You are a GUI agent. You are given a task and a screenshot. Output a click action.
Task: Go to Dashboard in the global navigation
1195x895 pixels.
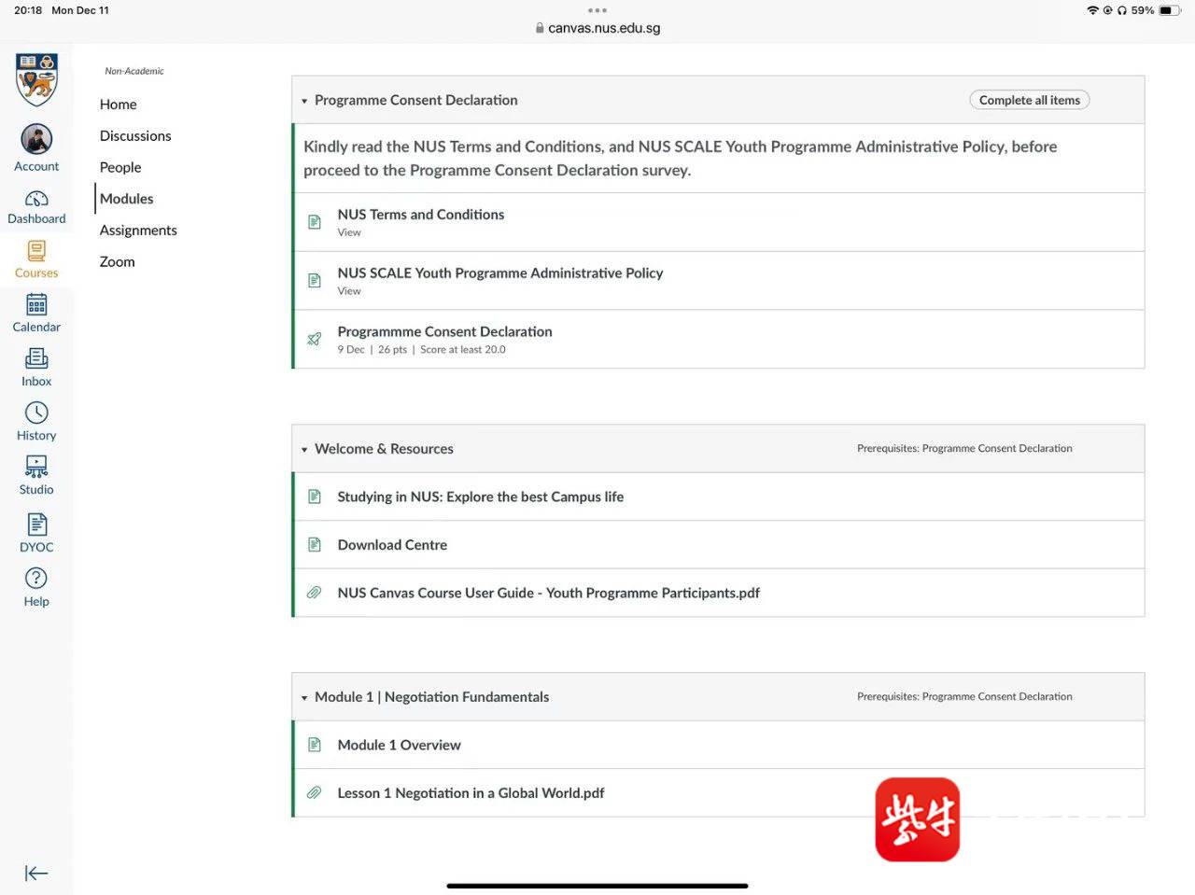point(36,207)
